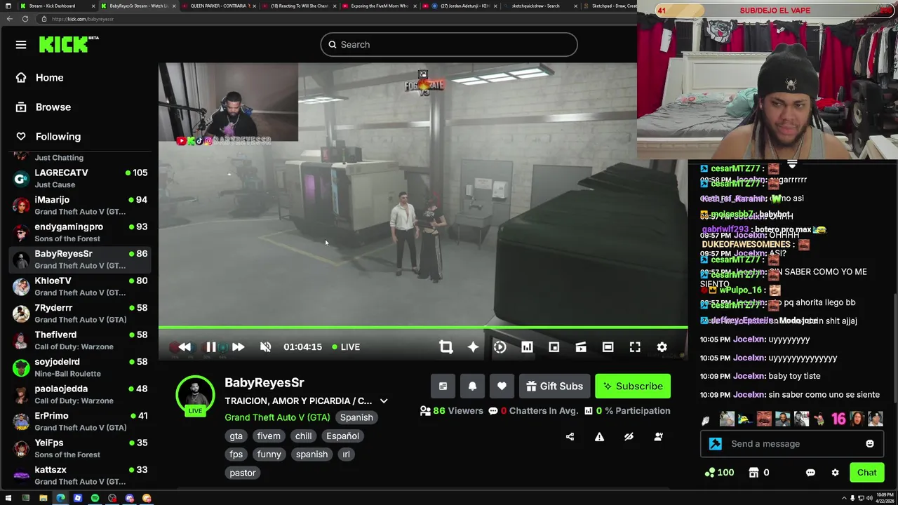
Task: Open LAGRECATV channel in sidebar
Action: tap(81, 179)
